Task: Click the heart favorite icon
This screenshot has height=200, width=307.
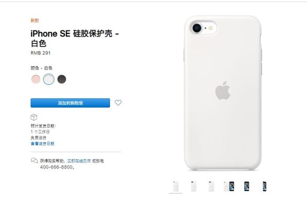Action: point(118,103)
